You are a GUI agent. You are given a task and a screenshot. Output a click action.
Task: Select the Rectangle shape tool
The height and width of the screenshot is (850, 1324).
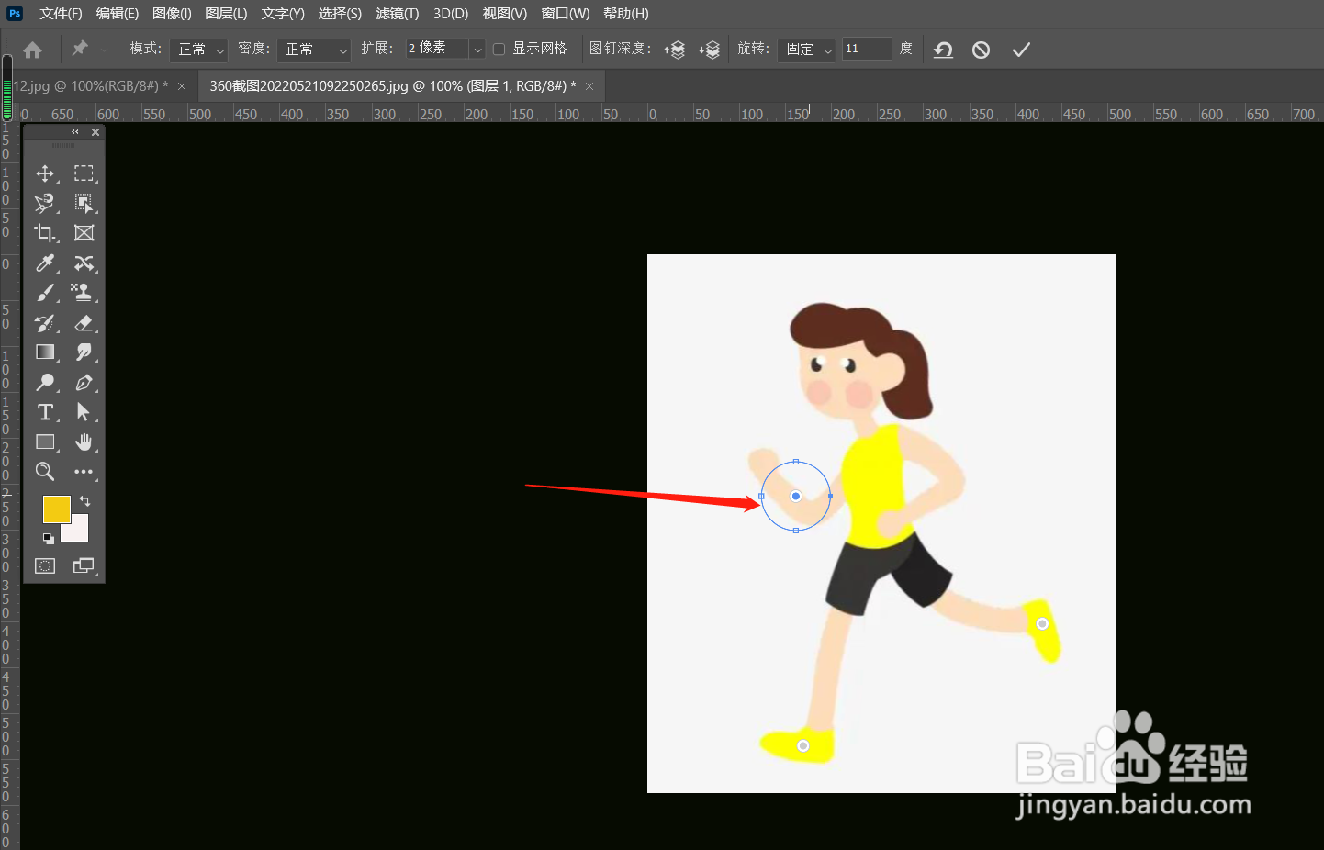(x=45, y=442)
